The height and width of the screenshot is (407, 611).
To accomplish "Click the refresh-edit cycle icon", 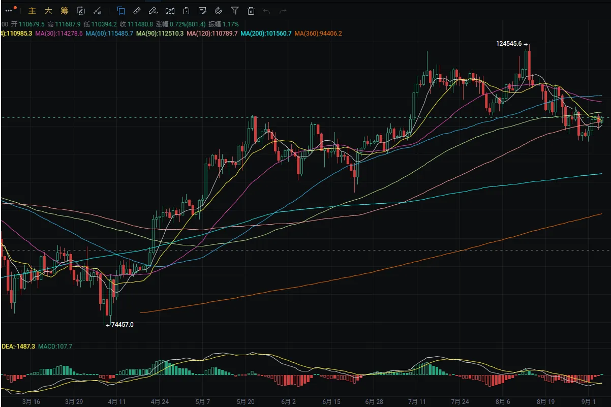I will 80,10.
